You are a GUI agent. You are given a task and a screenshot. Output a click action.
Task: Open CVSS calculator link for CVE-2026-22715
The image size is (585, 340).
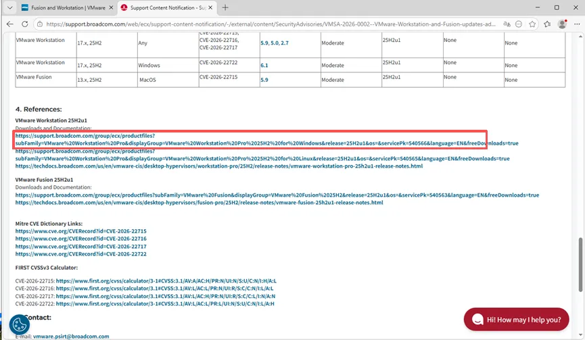click(x=166, y=281)
